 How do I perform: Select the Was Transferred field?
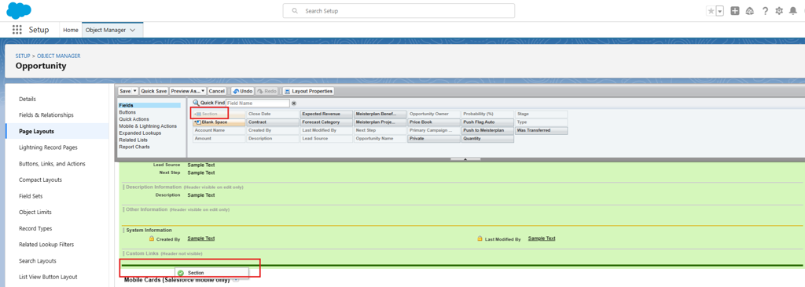[541, 131]
